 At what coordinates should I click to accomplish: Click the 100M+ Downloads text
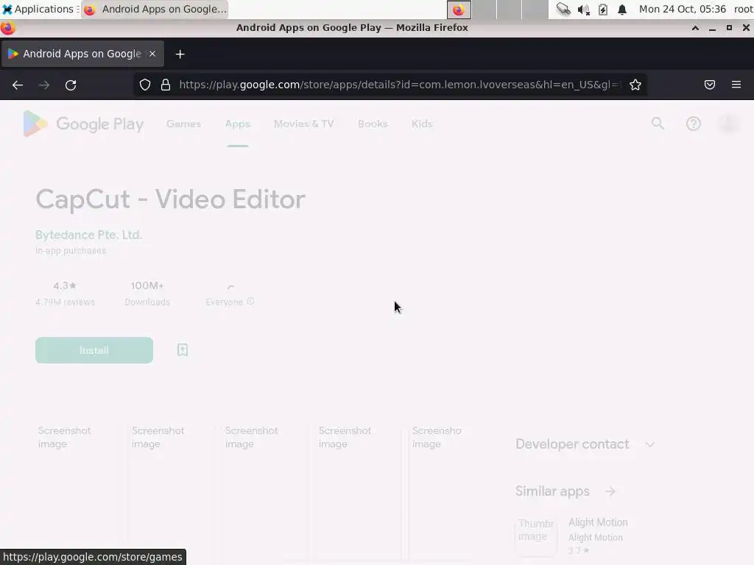click(147, 294)
